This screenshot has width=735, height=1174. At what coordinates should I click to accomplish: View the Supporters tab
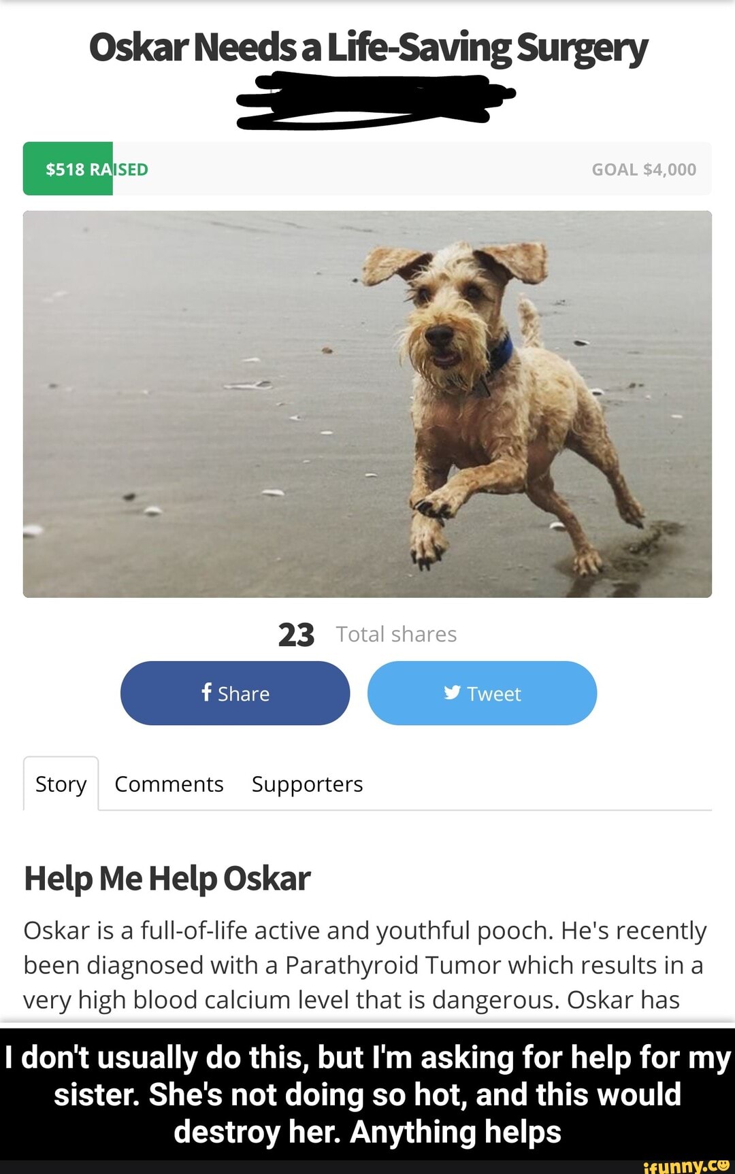307,784
